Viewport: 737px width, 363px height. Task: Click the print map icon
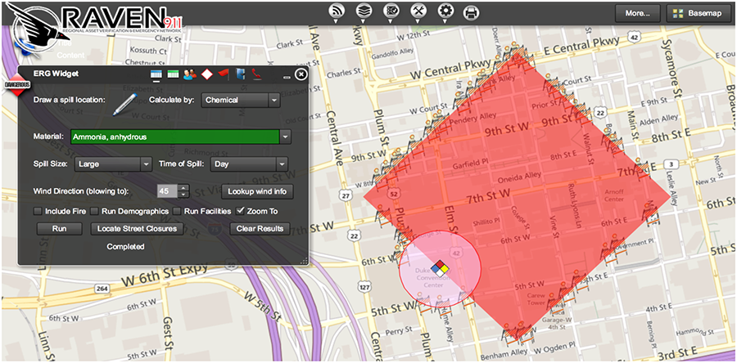point(471,12)
